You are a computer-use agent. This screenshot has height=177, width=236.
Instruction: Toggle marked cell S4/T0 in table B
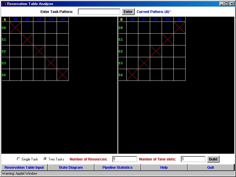pos(132,75)
